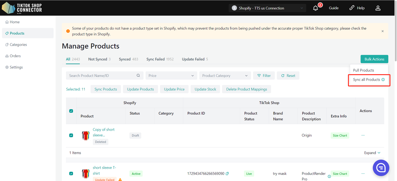
Task: Uncheck the Copy of short sleeve row
Action: pos(71,135)
